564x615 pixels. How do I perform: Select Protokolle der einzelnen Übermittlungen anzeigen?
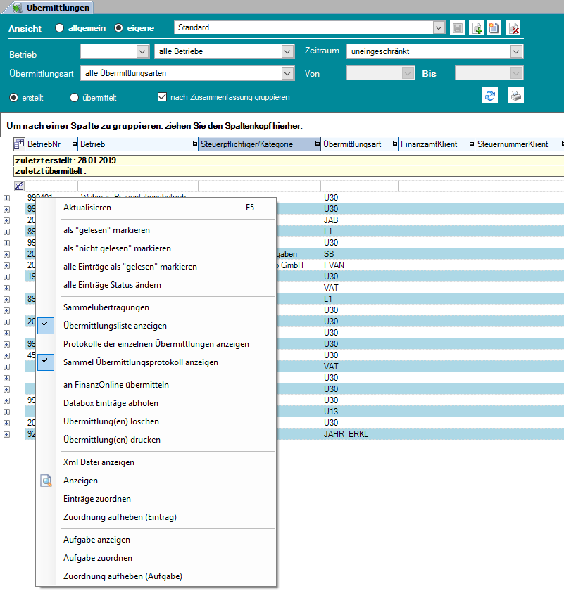156,344
